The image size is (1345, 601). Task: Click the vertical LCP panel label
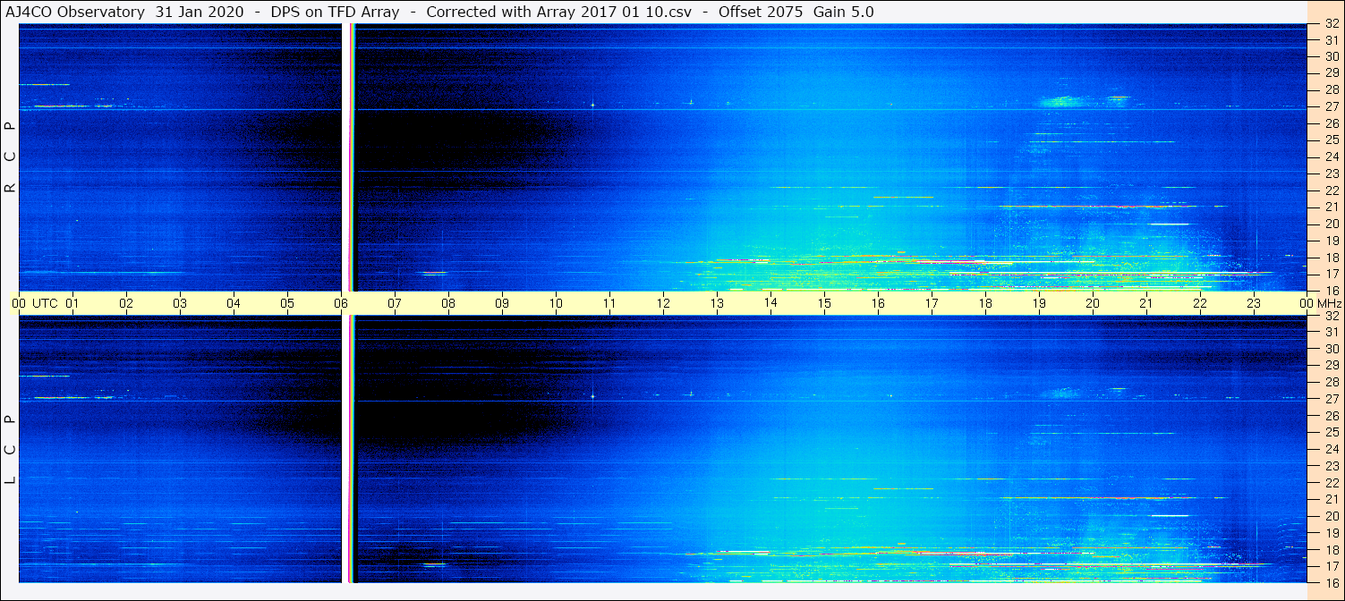[10, 450]
